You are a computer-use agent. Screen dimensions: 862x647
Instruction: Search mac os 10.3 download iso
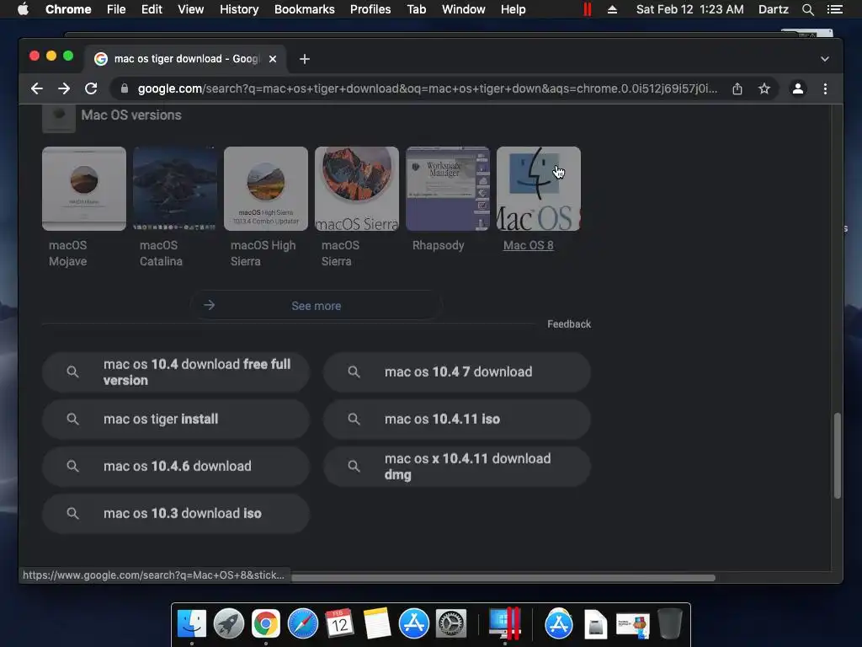pos(176,513)
